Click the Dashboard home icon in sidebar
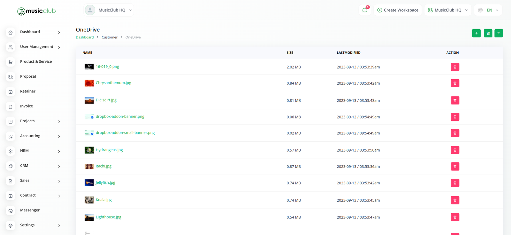The width and height of the screenshot is (511, 235). coord(11,32)
